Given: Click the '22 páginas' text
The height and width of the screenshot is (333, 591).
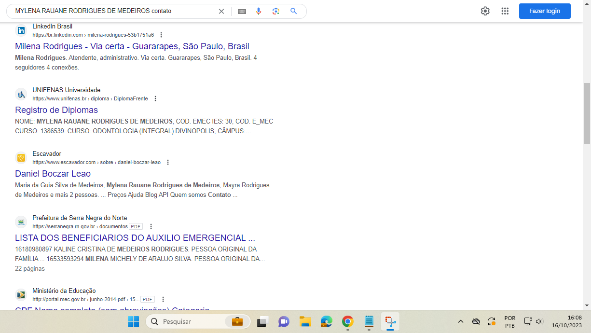Looking at the screenshot, I should pyautogui.click(x=30, y=268).
